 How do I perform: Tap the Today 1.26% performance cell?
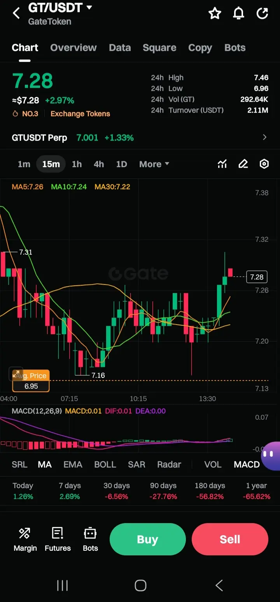(23, 491)
